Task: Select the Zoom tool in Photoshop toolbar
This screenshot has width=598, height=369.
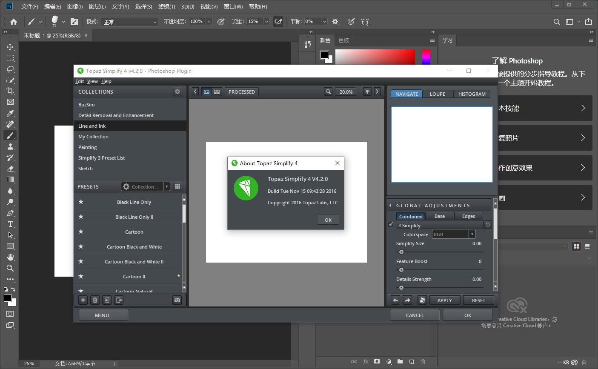Action: [x=10, y=268]
